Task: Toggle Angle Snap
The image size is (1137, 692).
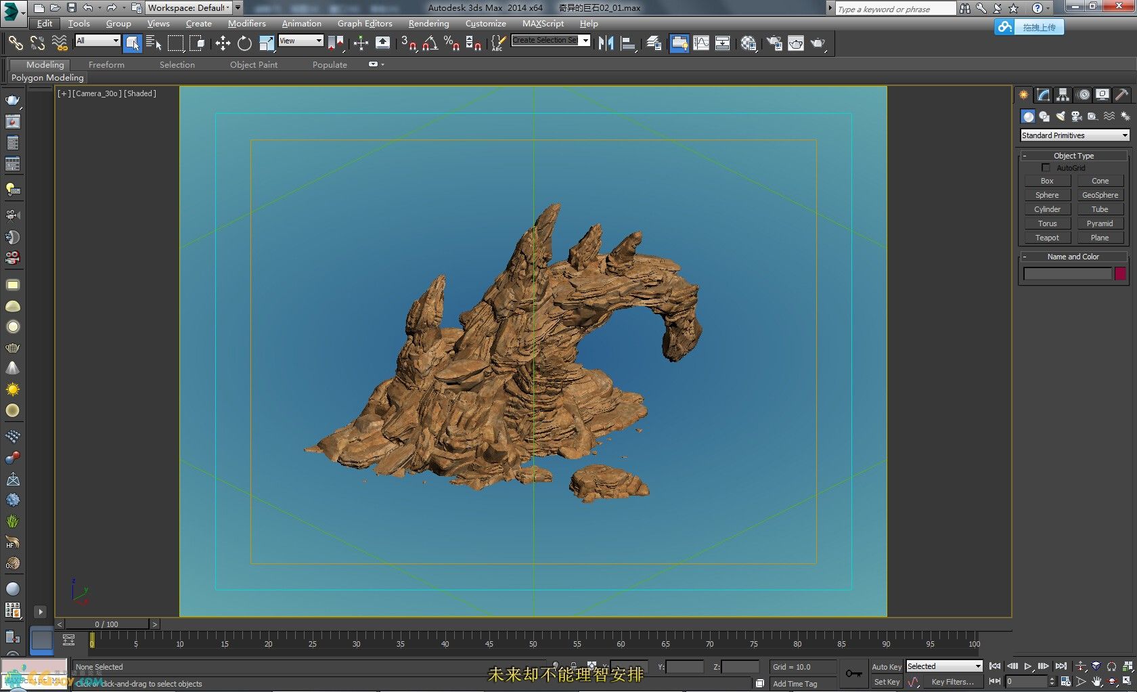Action: click(x=430, y=43)
